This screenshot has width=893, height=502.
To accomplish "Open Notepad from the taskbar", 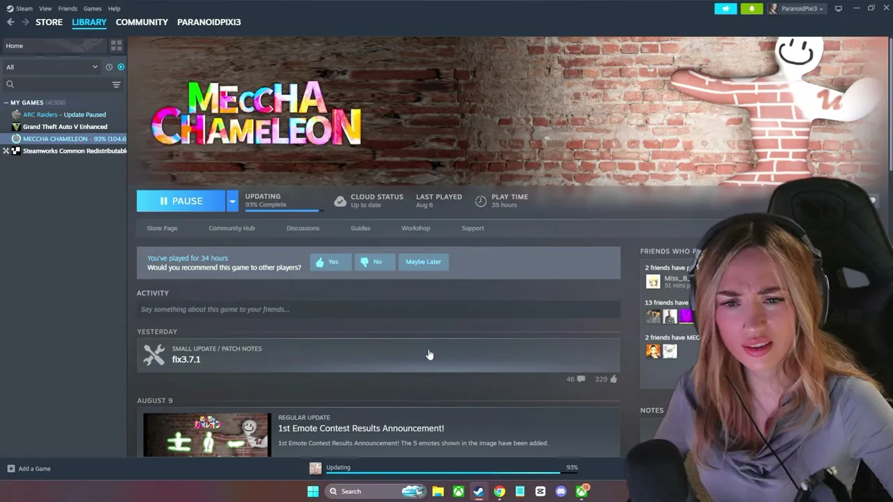I will [520, 492].
